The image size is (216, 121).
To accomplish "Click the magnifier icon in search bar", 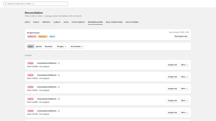I will [x=6, y=4].
